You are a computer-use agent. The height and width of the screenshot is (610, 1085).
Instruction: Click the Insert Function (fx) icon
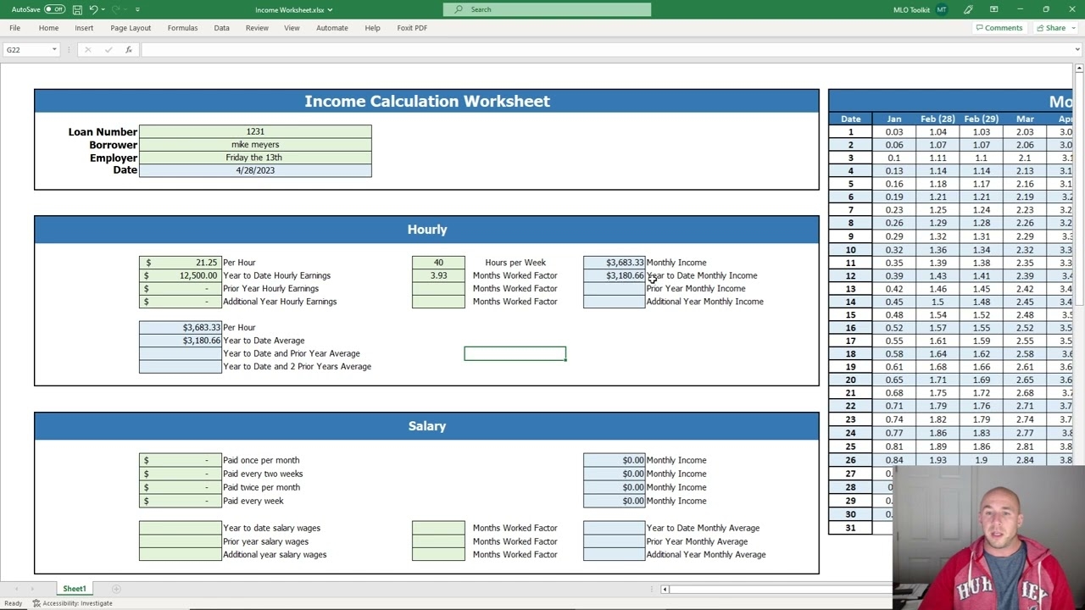click(128, 49)
